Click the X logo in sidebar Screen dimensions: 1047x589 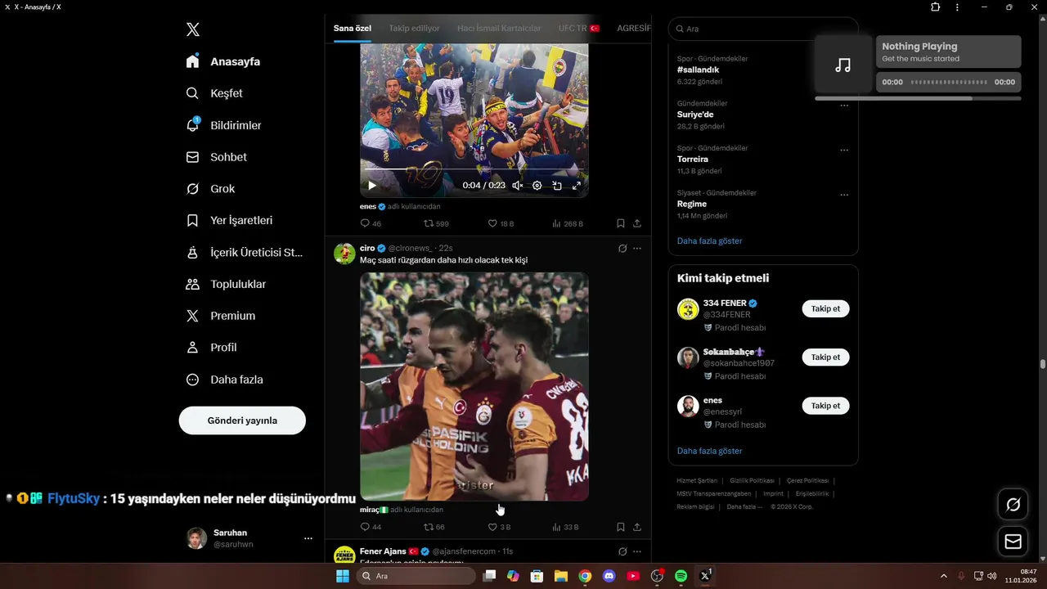click(x=192, y=29)
